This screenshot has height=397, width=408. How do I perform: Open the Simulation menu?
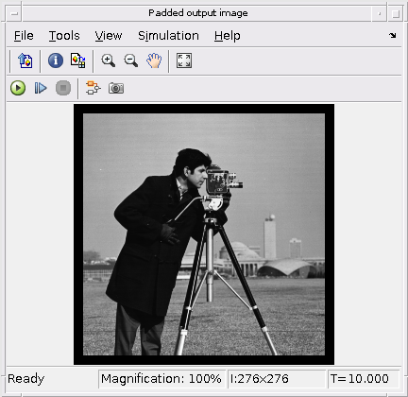tap(168, 36)
